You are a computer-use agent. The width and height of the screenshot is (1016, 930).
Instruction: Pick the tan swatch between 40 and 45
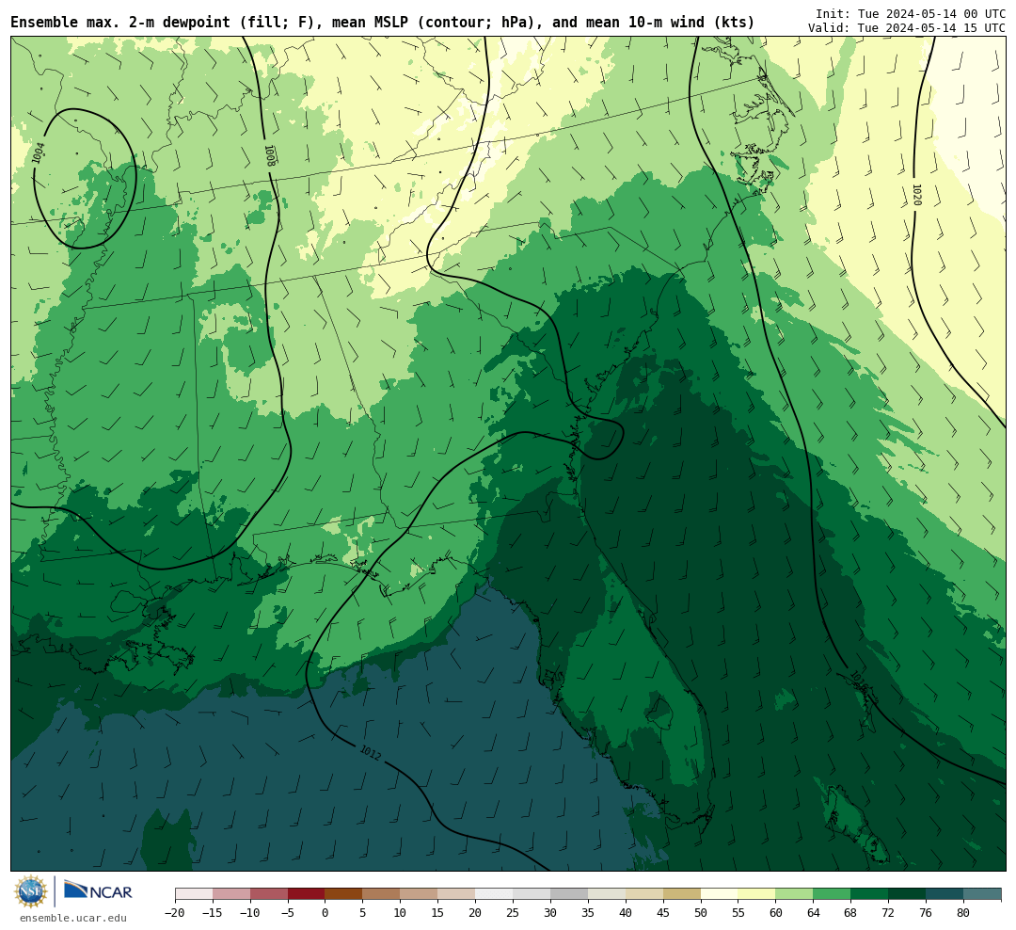point(644,894)
